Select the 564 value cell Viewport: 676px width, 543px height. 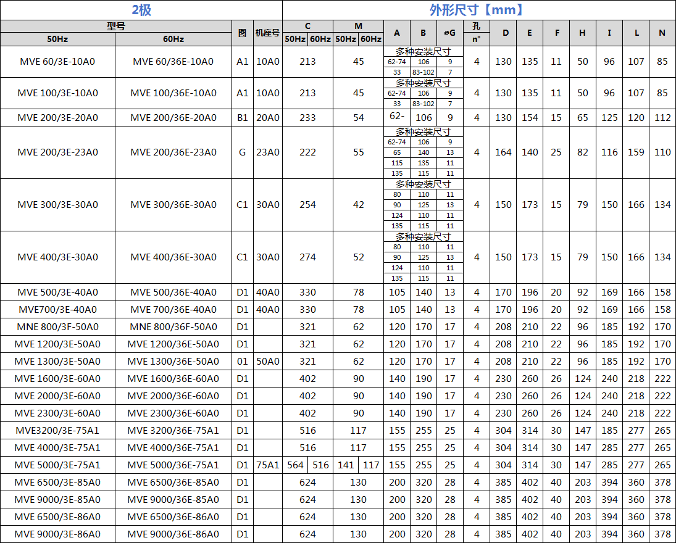click(295, 465)
